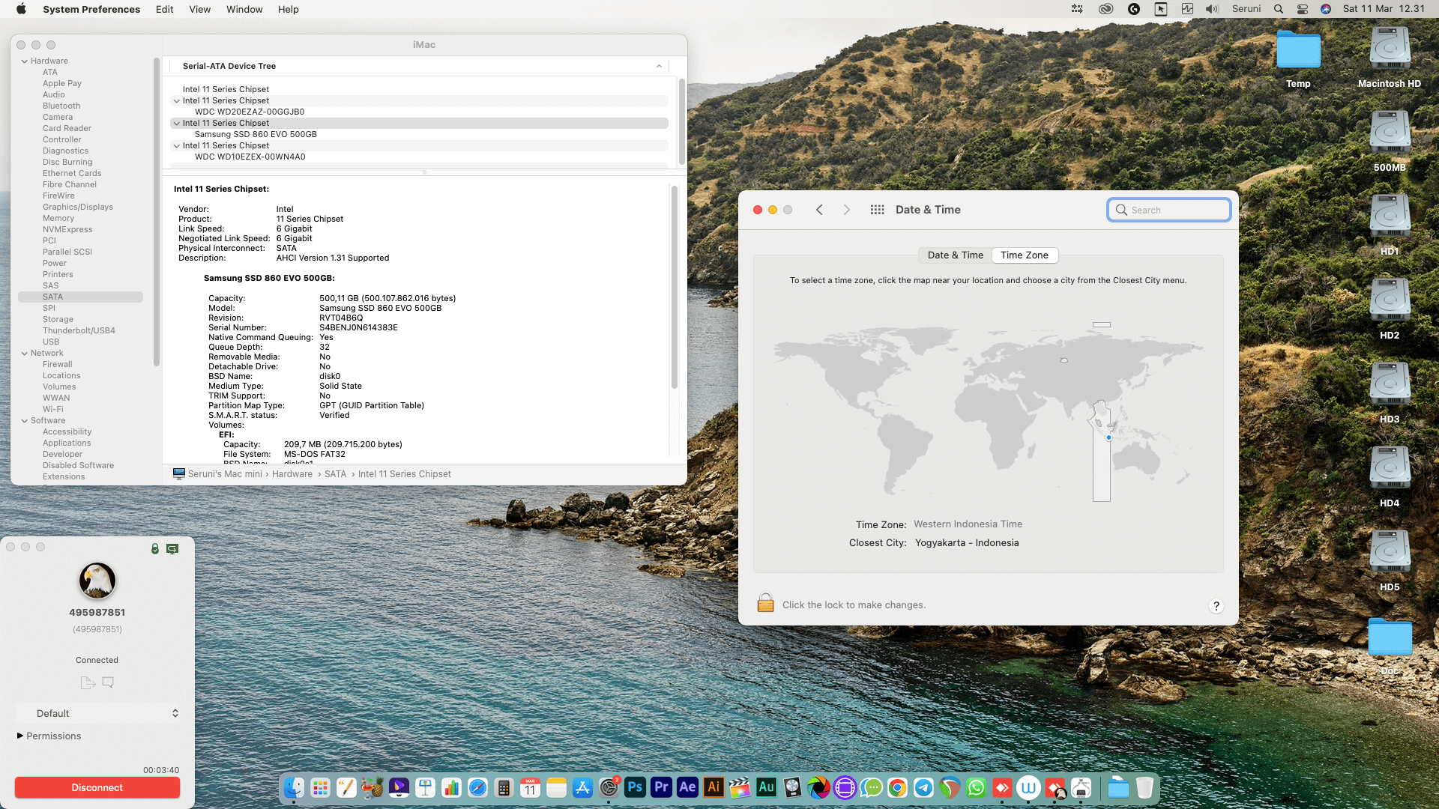The height and width of the screenshot is (809, 1439).
Task: Select the Time Zone tab
Action: [1025, 255]
